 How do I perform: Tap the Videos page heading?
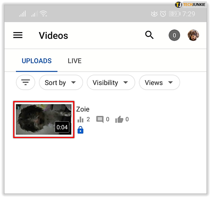coord(53,36)
